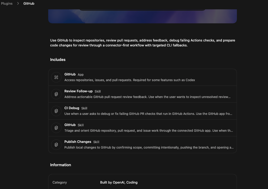This screenshot has width=268, height=189.
Task: Open the GitHub Skill row
Action: [143, 128]
